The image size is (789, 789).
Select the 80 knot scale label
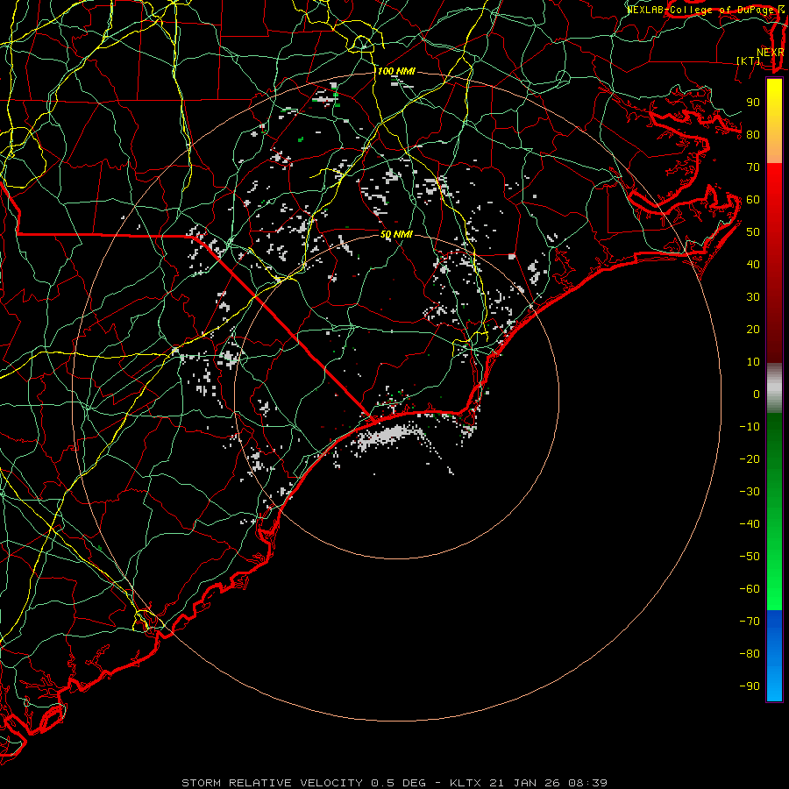753,134
